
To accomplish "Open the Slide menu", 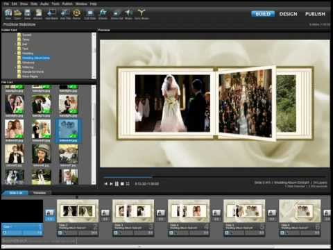I will pos(34,4).
